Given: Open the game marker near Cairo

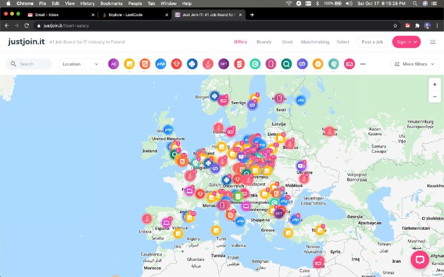Looking at the screenshot, I should click(319, 263).
